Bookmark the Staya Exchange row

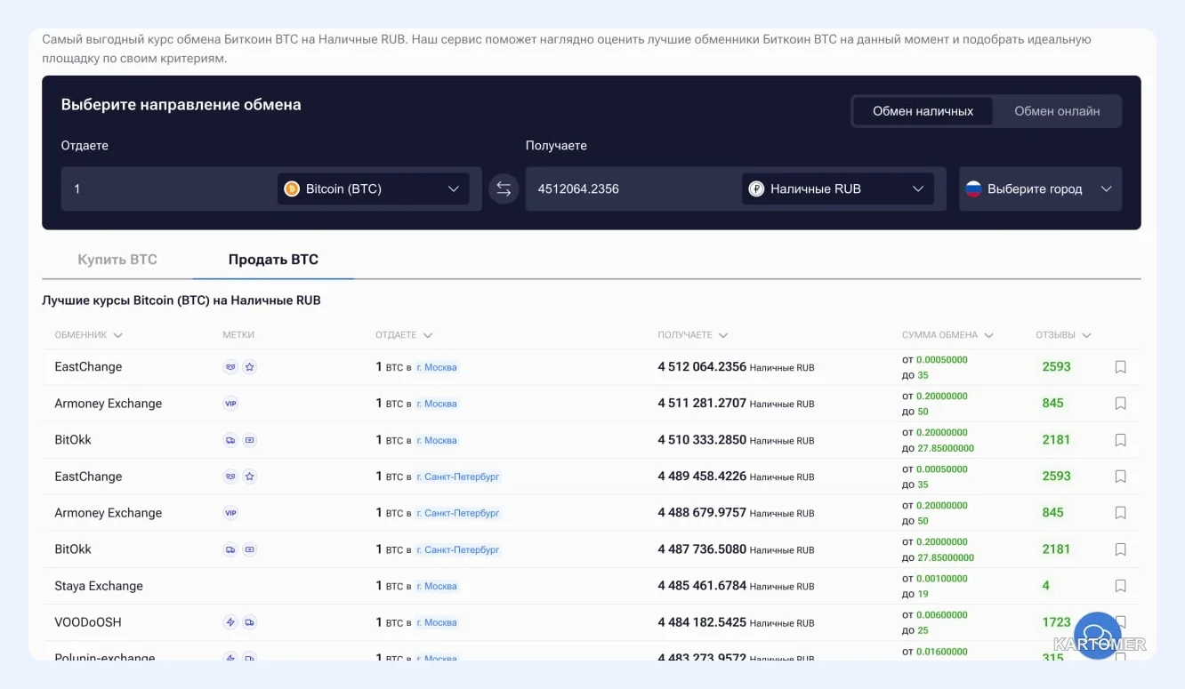[x=1120, y=586]
